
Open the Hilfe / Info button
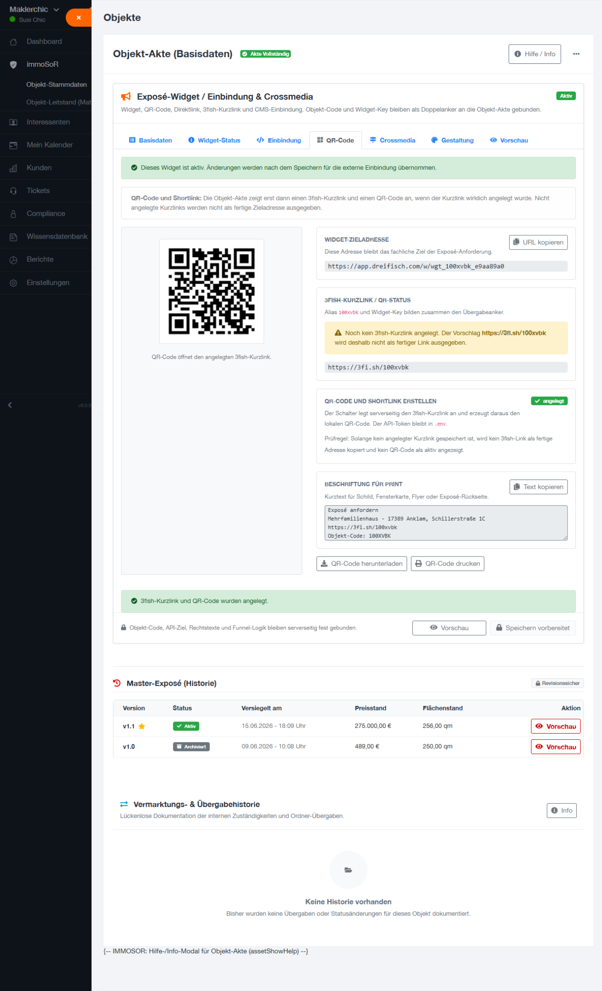tap(535, 54)
